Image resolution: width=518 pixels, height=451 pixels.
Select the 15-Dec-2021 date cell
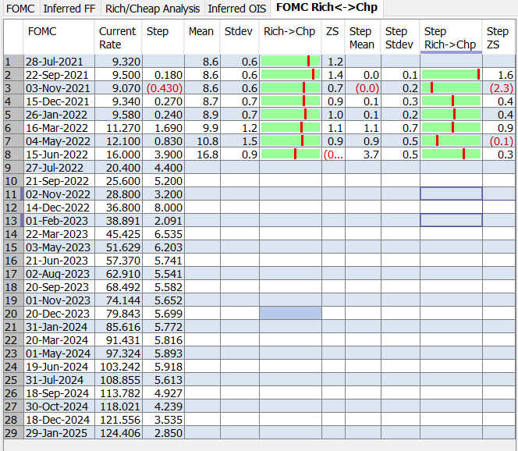coord(59,101)
